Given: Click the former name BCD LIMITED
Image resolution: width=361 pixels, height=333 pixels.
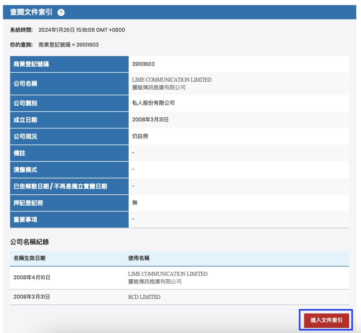Looking at the screenshot, I should [x=144, y=297].
